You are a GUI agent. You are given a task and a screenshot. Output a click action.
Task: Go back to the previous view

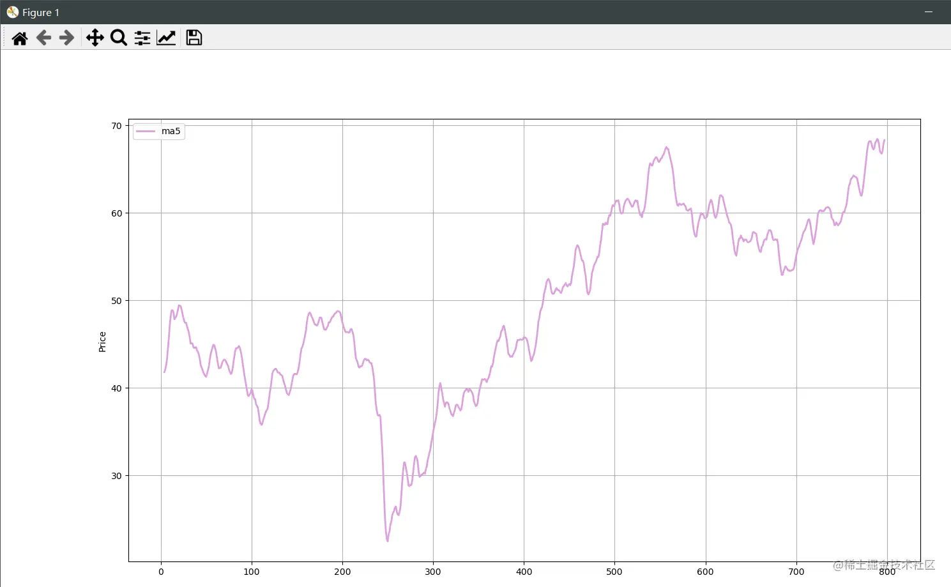tap(43, 38)
